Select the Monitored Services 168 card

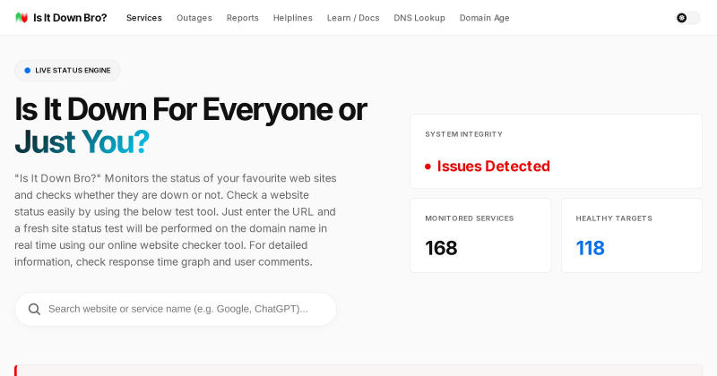click(x=480, y=235)
